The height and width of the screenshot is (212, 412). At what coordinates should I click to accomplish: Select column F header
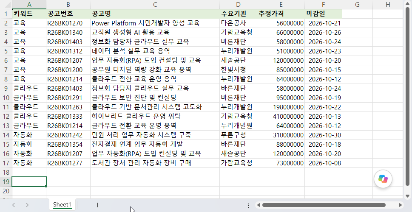tap(324, 4)
